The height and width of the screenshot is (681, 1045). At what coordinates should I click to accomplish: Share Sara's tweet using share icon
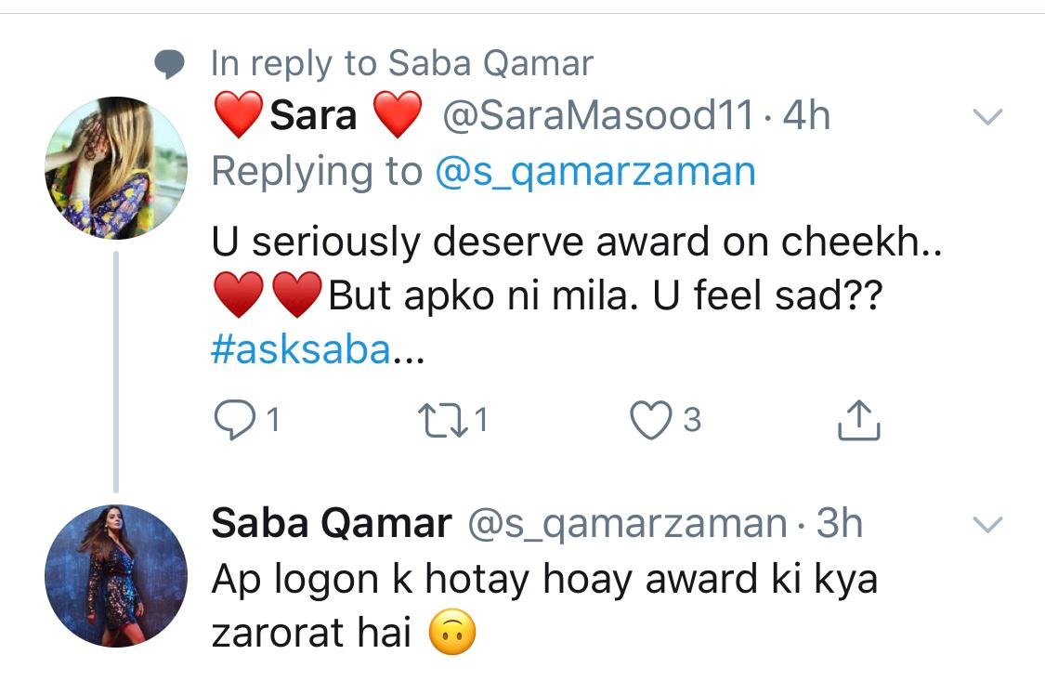[858, 420]
